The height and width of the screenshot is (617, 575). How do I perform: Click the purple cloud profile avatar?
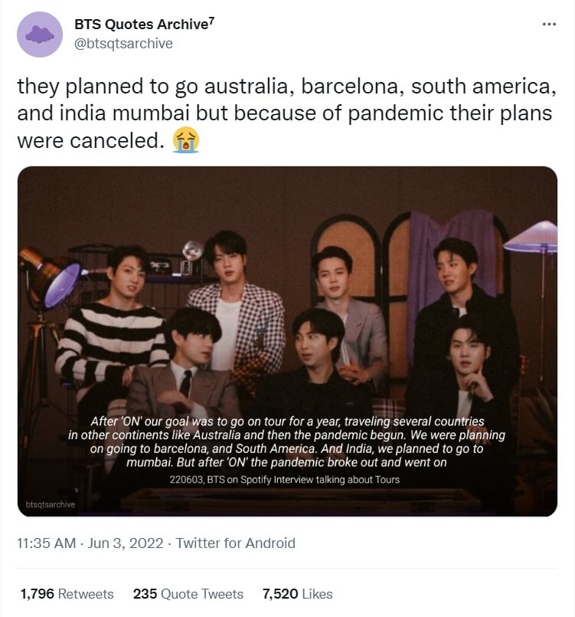[39, 34]
